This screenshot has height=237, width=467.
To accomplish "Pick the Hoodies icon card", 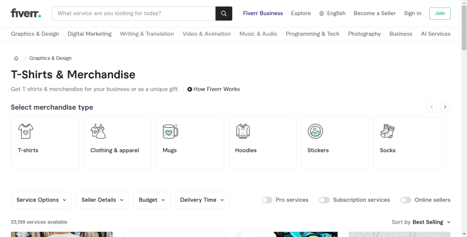I will (262, 143).
